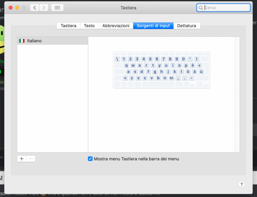Add a new input source with plus
This screenshot has width=257, height=197.
coord(22,159)
